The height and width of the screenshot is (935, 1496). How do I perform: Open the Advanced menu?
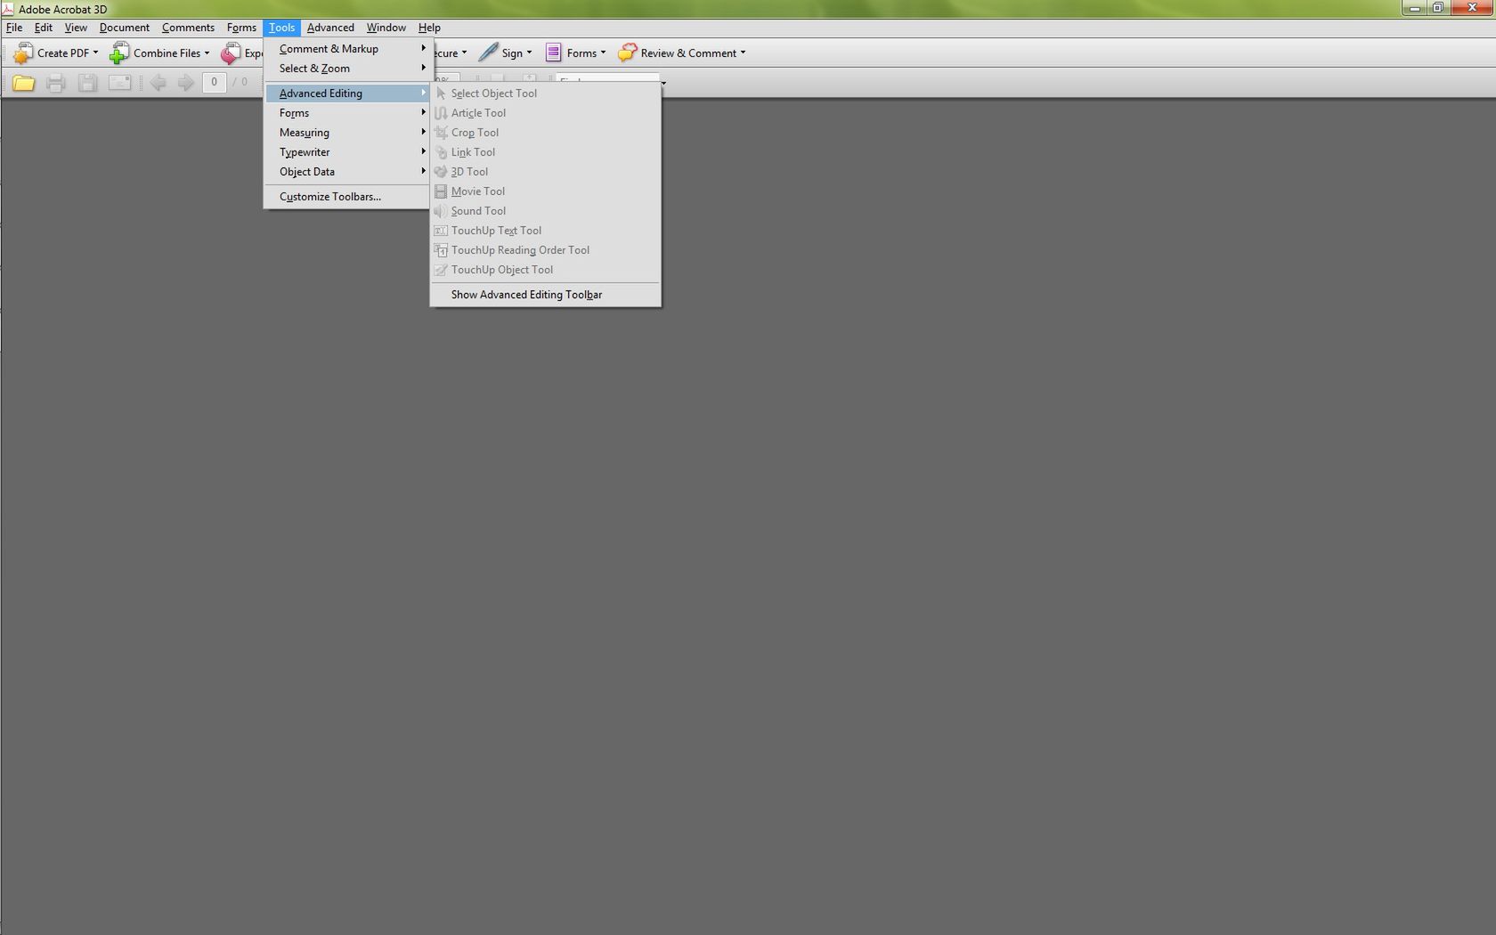coord(330,28)
